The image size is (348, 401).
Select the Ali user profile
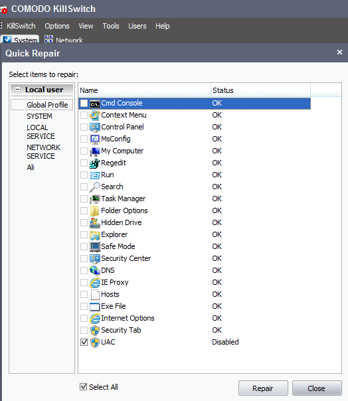[31, 167]
